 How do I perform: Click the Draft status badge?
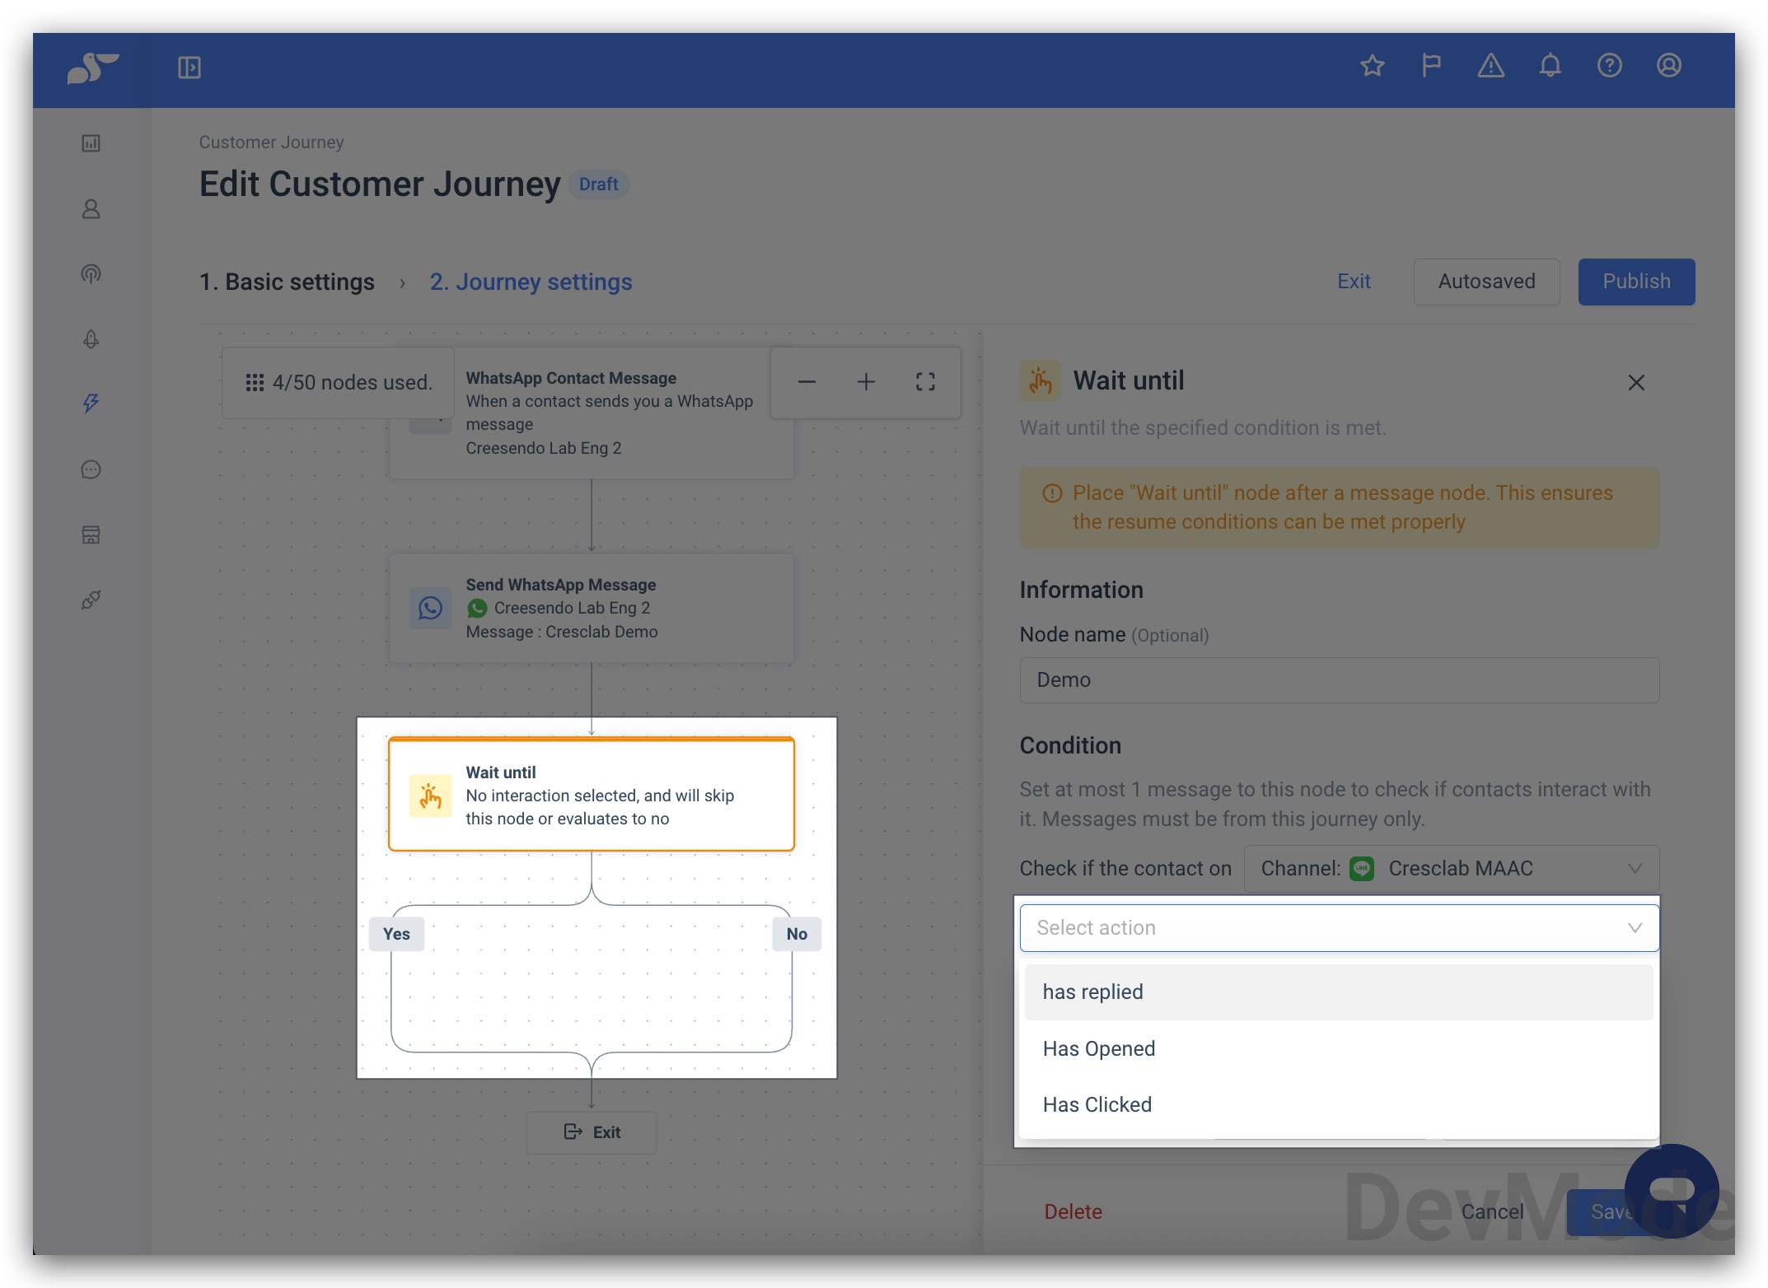598,184
